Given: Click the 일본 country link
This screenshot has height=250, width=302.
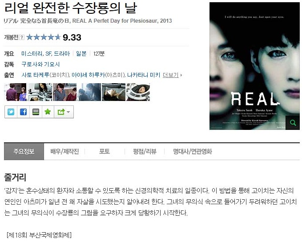Looking at the screenshot, I should 81,53.
